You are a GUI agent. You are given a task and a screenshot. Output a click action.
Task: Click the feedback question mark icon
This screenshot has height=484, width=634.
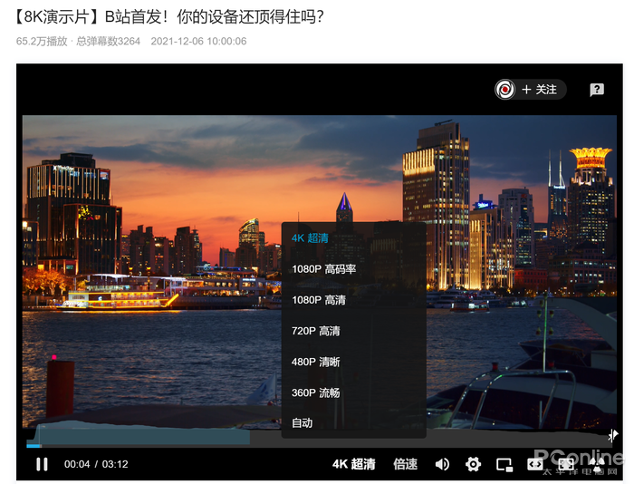pyautogui.click(x=597, y=90)
